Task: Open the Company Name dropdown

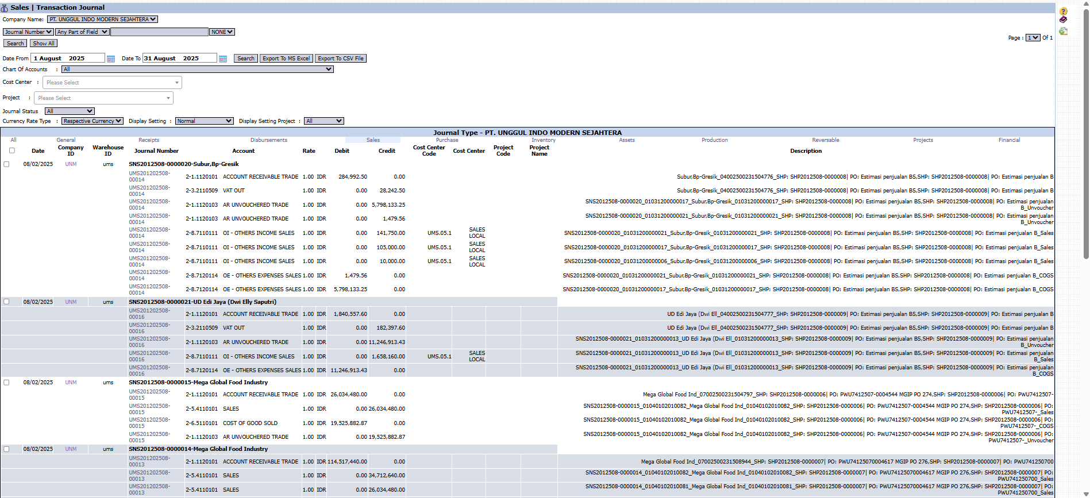Action: (102, 20)
